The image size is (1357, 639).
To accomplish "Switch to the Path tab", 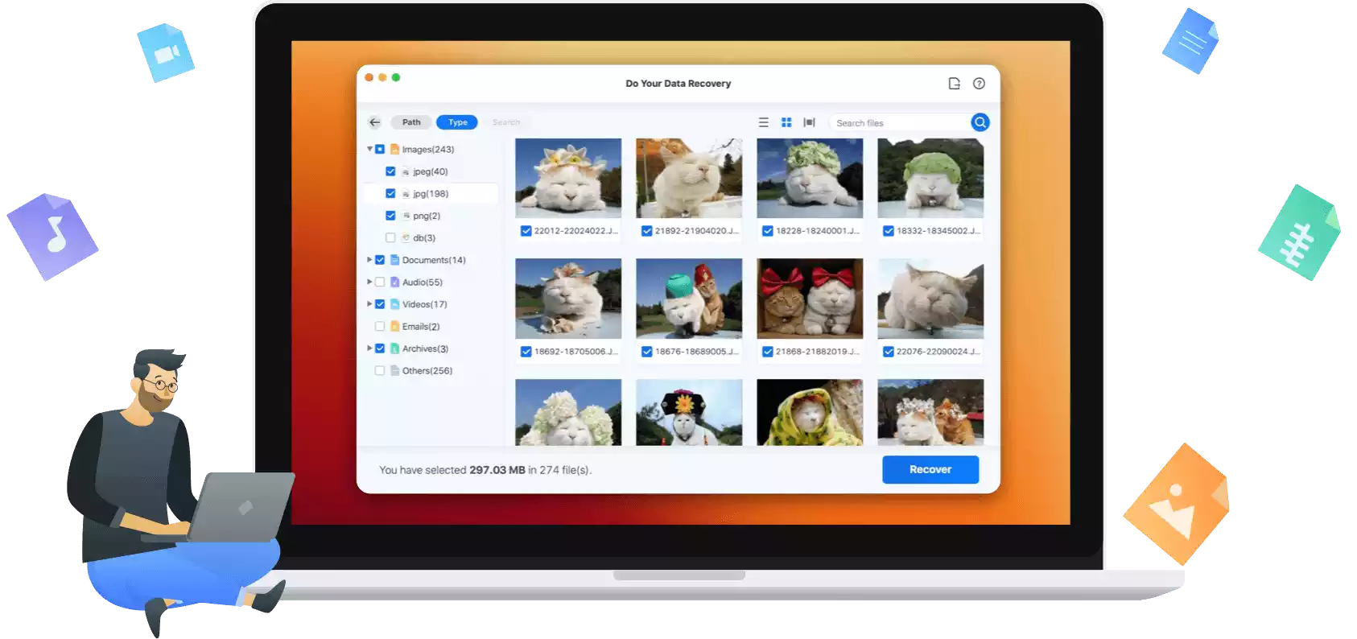I will tap(411, 122).
